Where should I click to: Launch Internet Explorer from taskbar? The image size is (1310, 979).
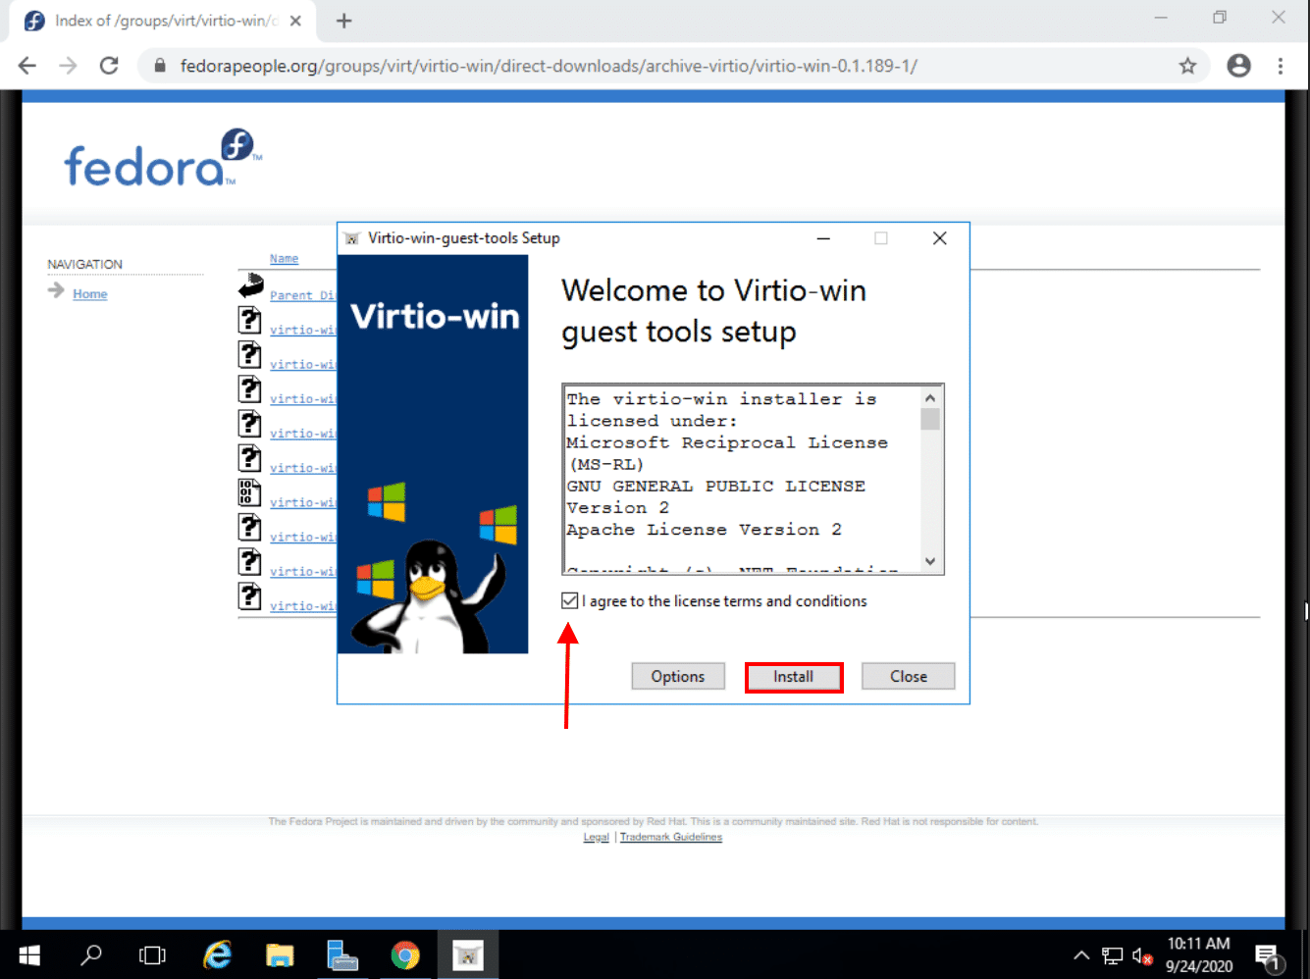pyautogui.click(x=217, y=954)
